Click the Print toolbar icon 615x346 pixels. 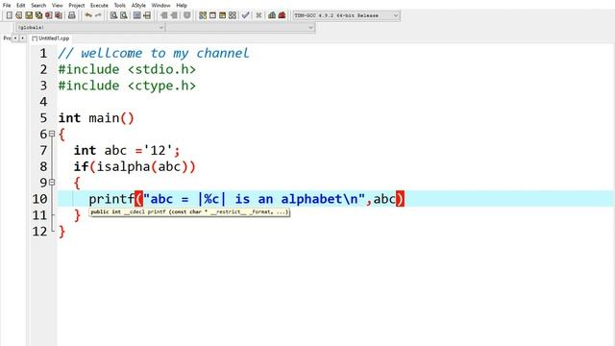click(x=71, y=15)
